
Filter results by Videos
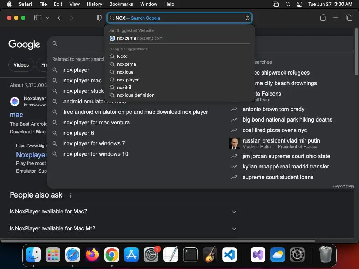pos(21,65)
